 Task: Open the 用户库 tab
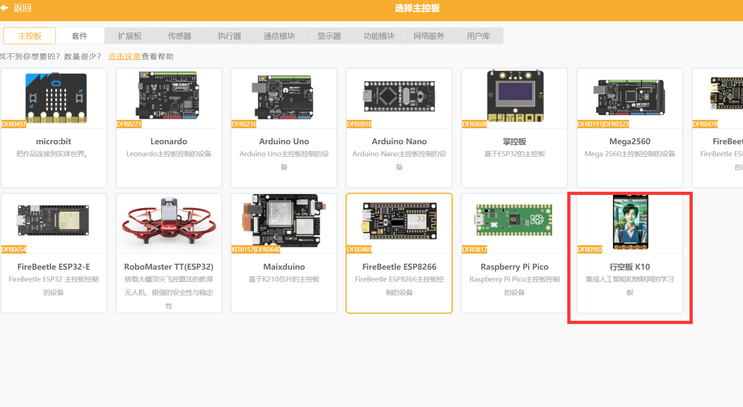click(478, 36)
